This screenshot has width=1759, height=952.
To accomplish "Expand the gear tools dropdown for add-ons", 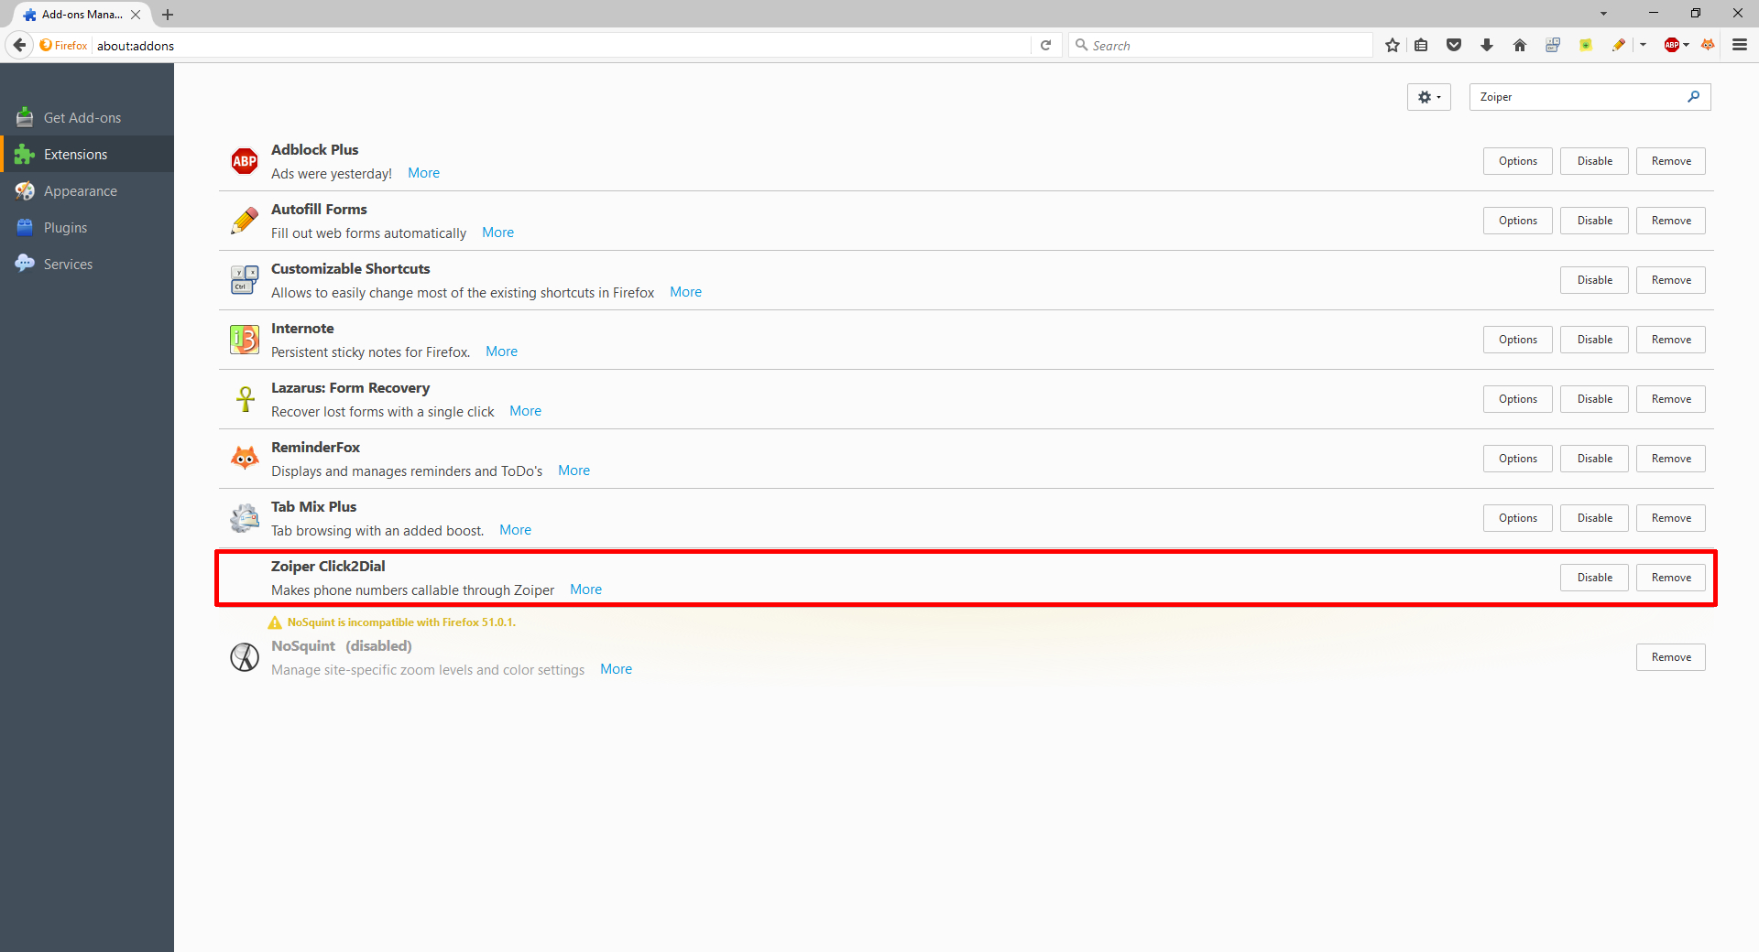I will coord(1428,97).
